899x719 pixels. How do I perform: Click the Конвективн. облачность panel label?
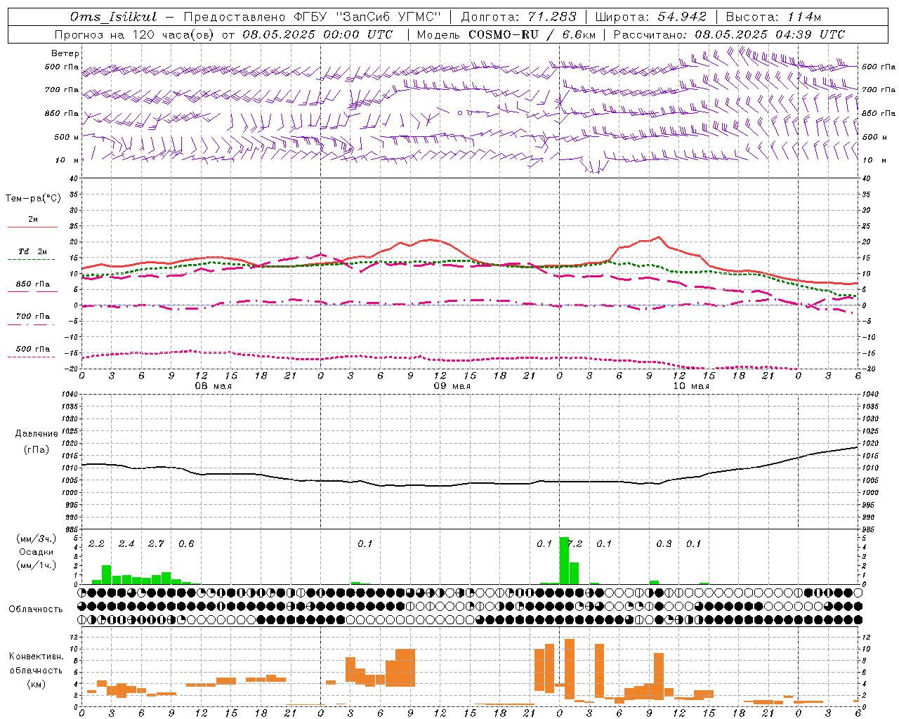(36, 664)
